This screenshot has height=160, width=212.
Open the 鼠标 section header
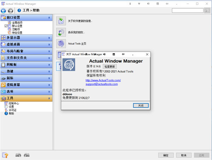[26, 78]
